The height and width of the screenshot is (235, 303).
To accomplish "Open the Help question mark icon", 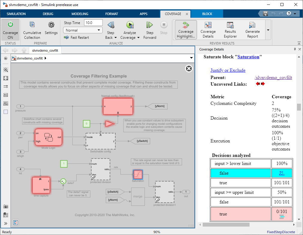I will pos(289,14).
